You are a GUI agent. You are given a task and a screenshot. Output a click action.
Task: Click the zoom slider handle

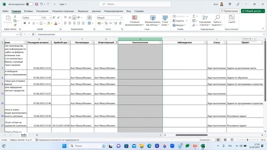[x=247, y=140]
